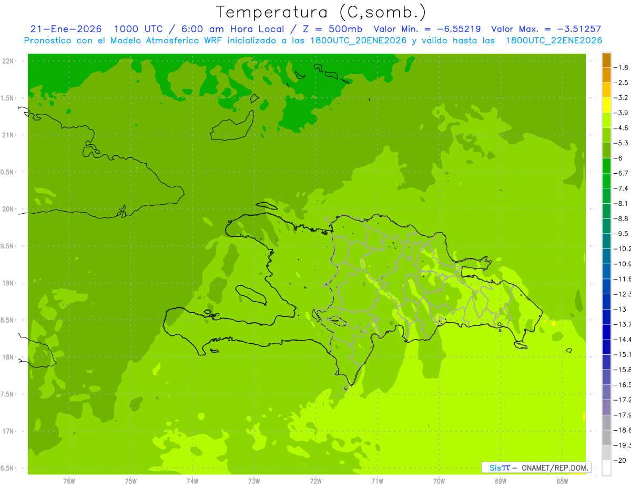Click the "21N" latitude label
This screenshot has width=631, height=488.
8,135
